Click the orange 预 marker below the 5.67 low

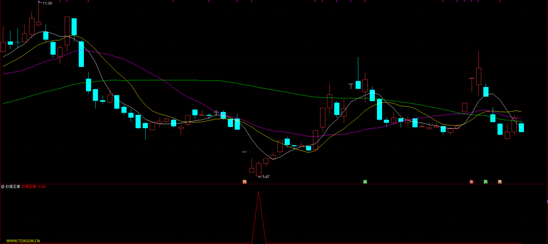click(244, 182)
